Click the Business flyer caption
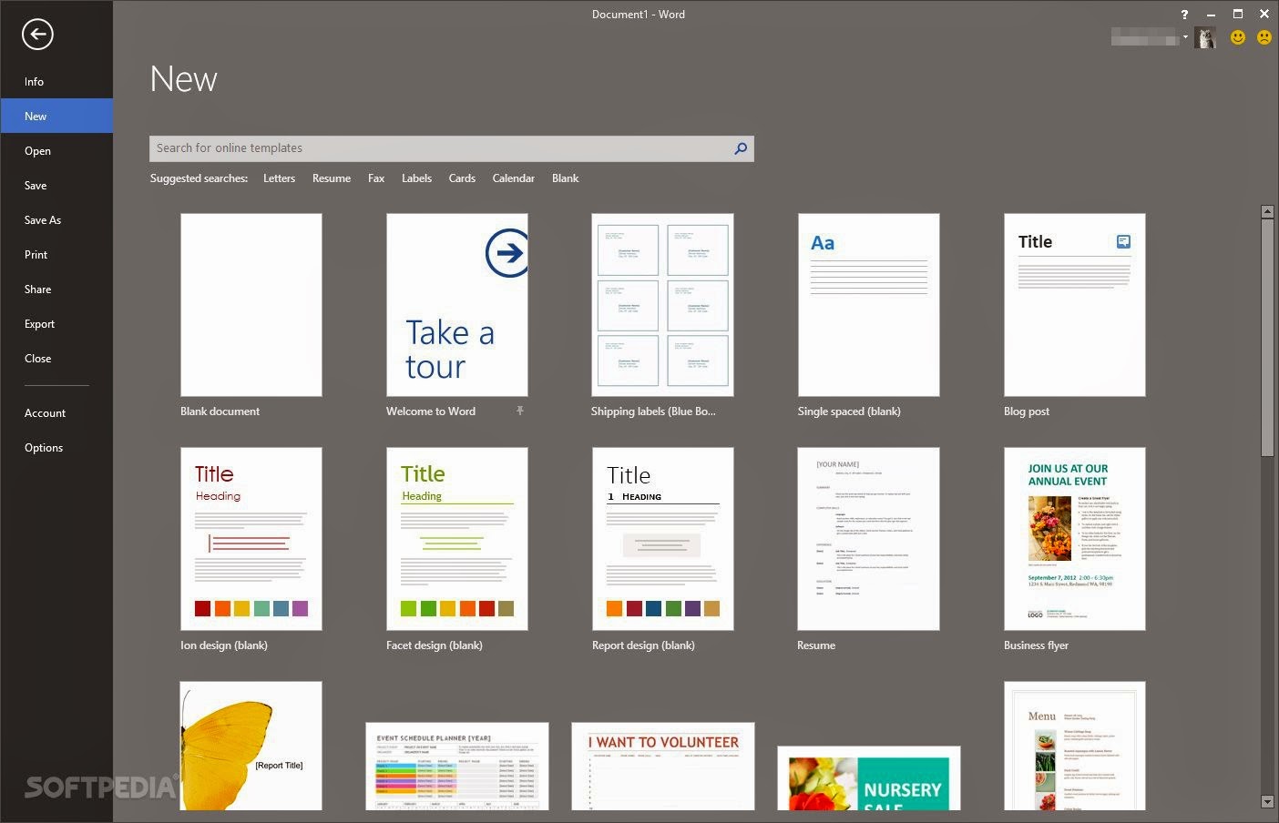This screenshot has height=823, width=1279. 1036,645
